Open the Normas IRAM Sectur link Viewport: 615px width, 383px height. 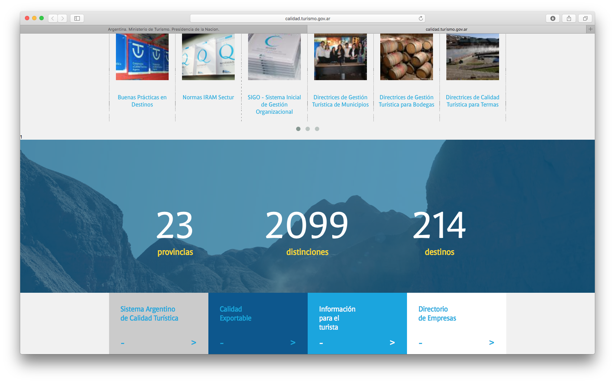point(208,97)
